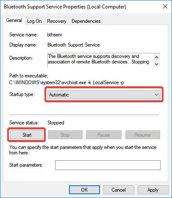
Task: Switch to the Log On tab
Action: coord(34,21)
